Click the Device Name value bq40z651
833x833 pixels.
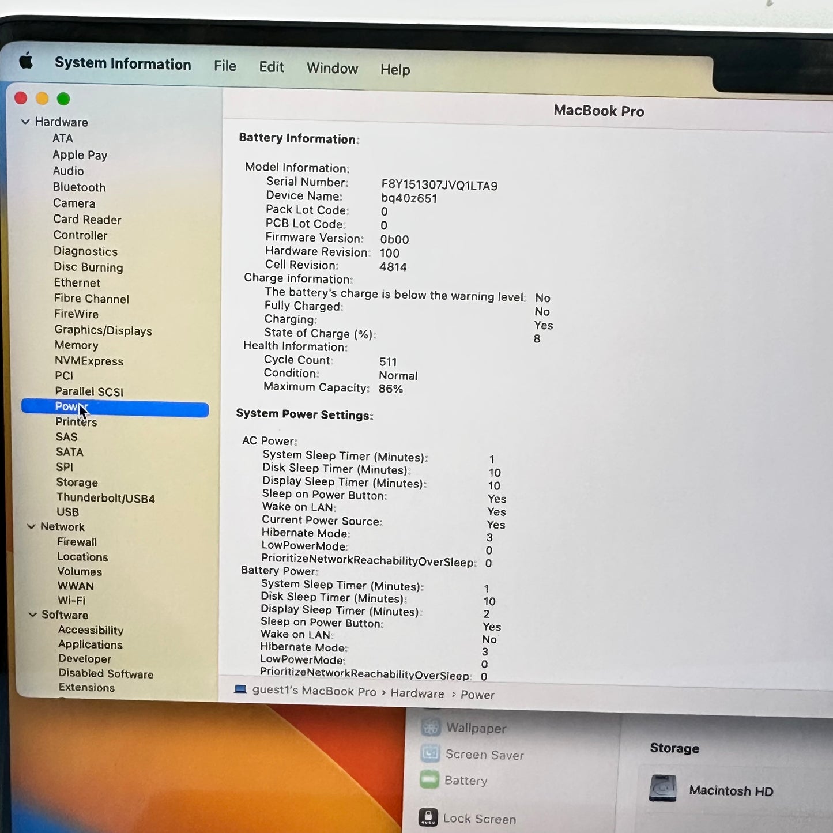point(409,198)
